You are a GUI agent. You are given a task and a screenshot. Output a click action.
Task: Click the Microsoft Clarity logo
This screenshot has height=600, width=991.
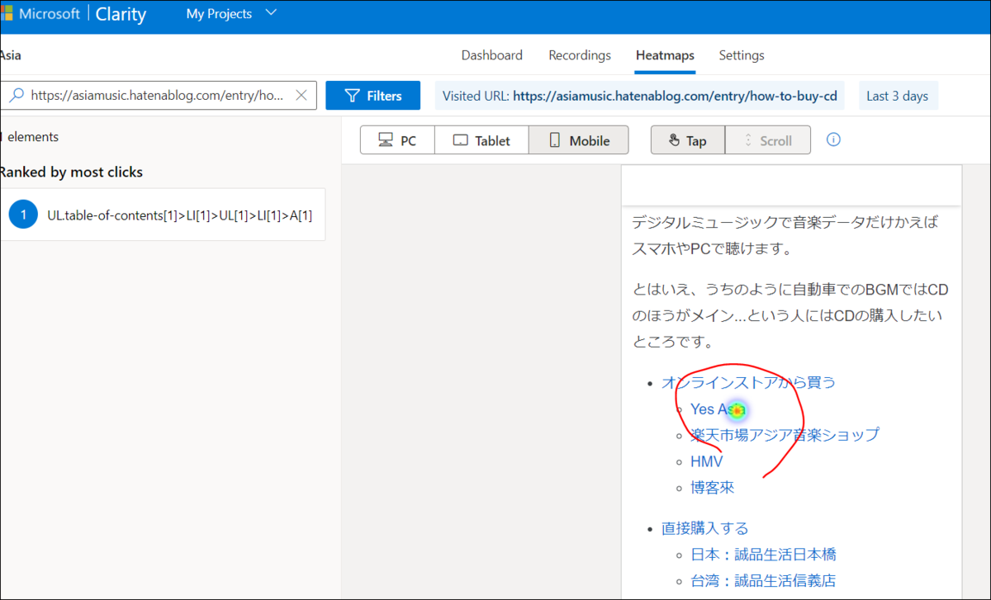tap(78, 13)
